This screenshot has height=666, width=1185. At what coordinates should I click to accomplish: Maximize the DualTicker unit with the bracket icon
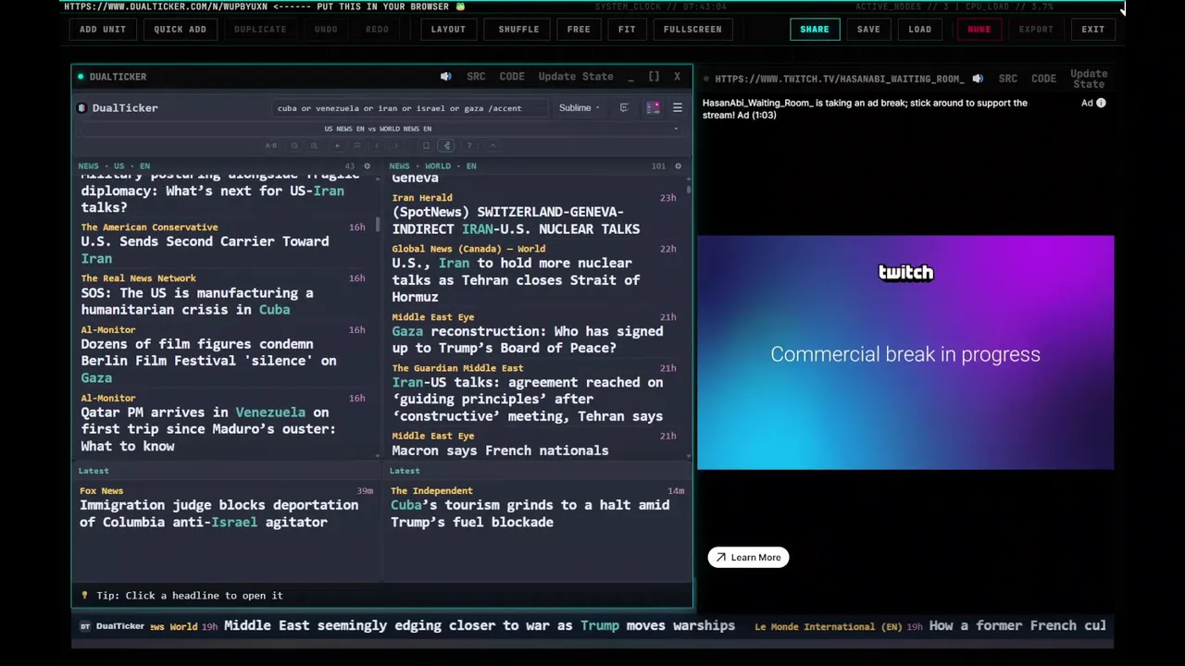click(x=654, y=77)
